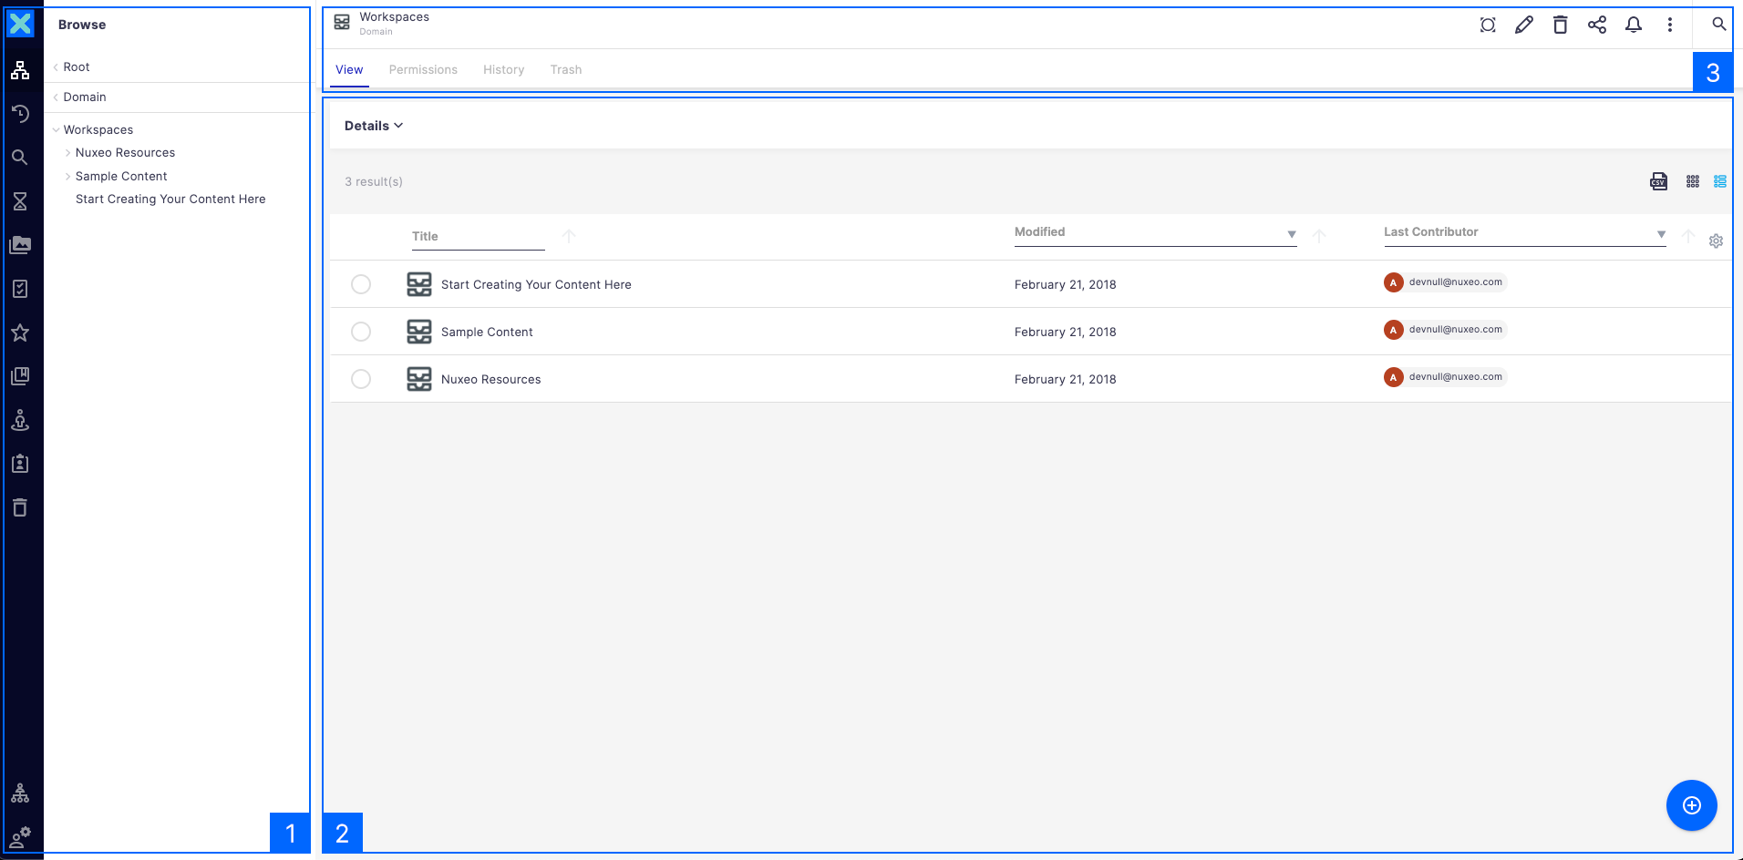Image resolution: width=1743 pixels, height=860 pixels.
Task: Click the share icon
Action: point(1597,25)
